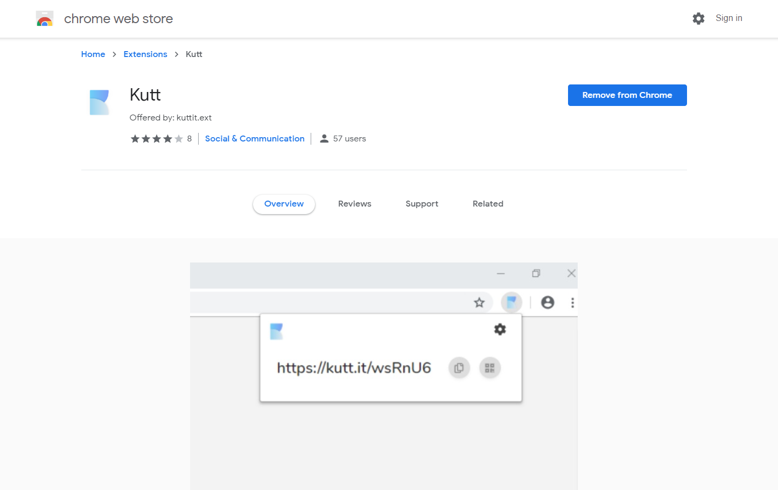Click the Chrome Web Store logo icon
The width and height of the screenshot is (778, 490).
pos(45,19)
